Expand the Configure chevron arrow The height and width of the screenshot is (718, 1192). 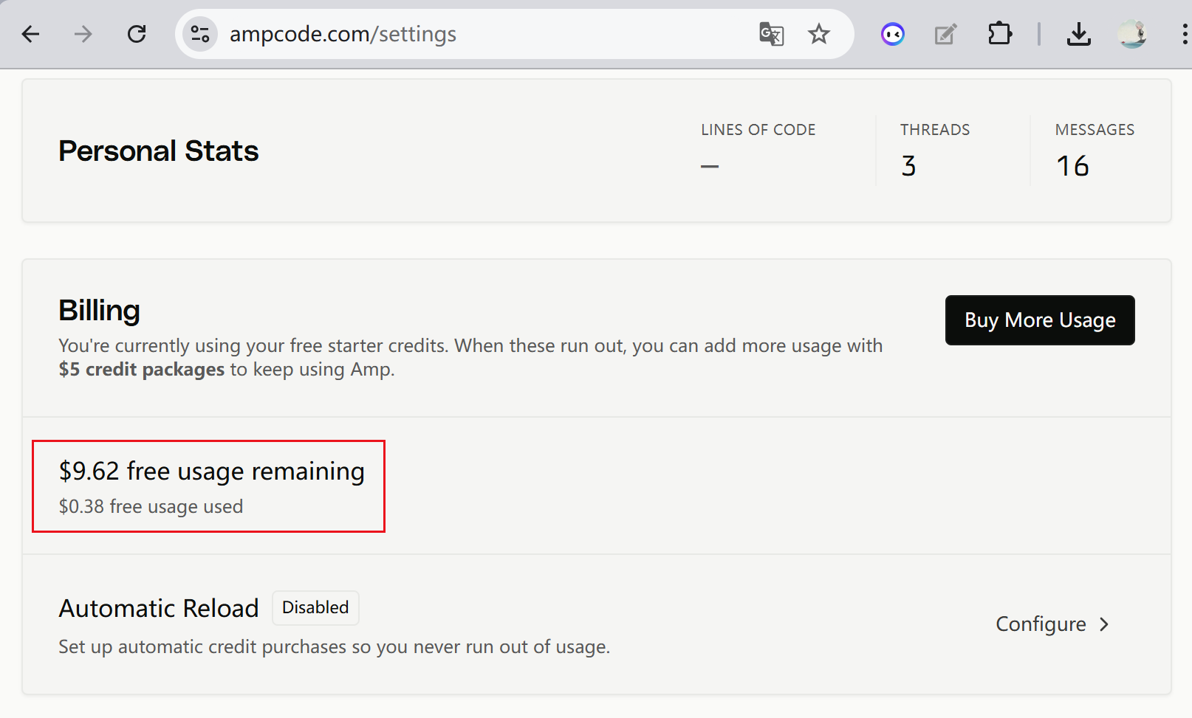pos(1104,624)
